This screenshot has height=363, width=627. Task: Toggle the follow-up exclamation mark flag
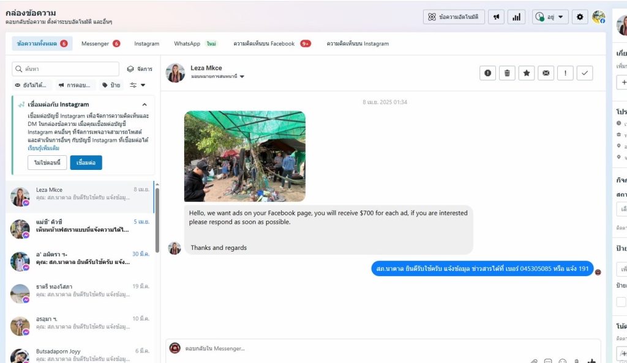point(565,73)
